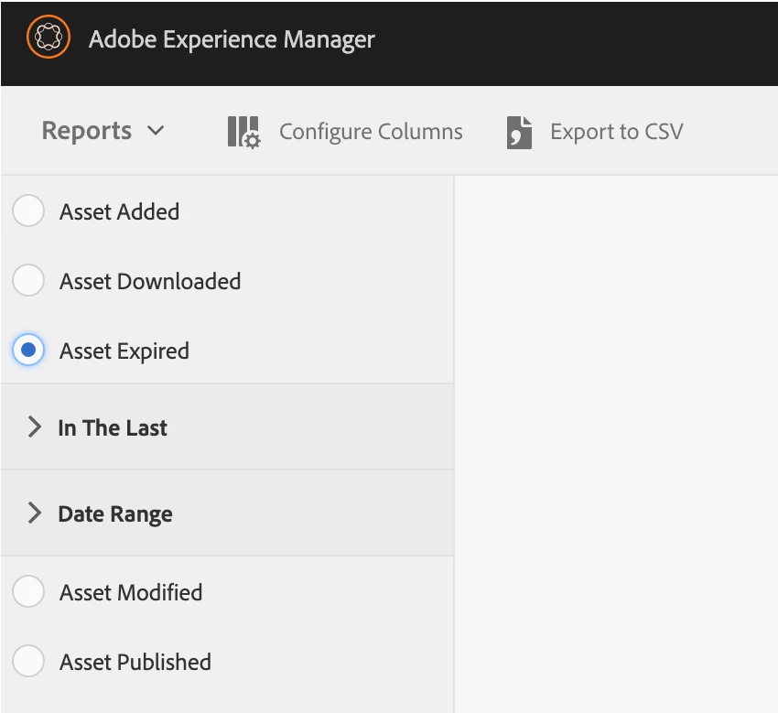Screen dimensions: 778x713
Task: Click the Export to CSV file icon
Action: coord(519,133)
